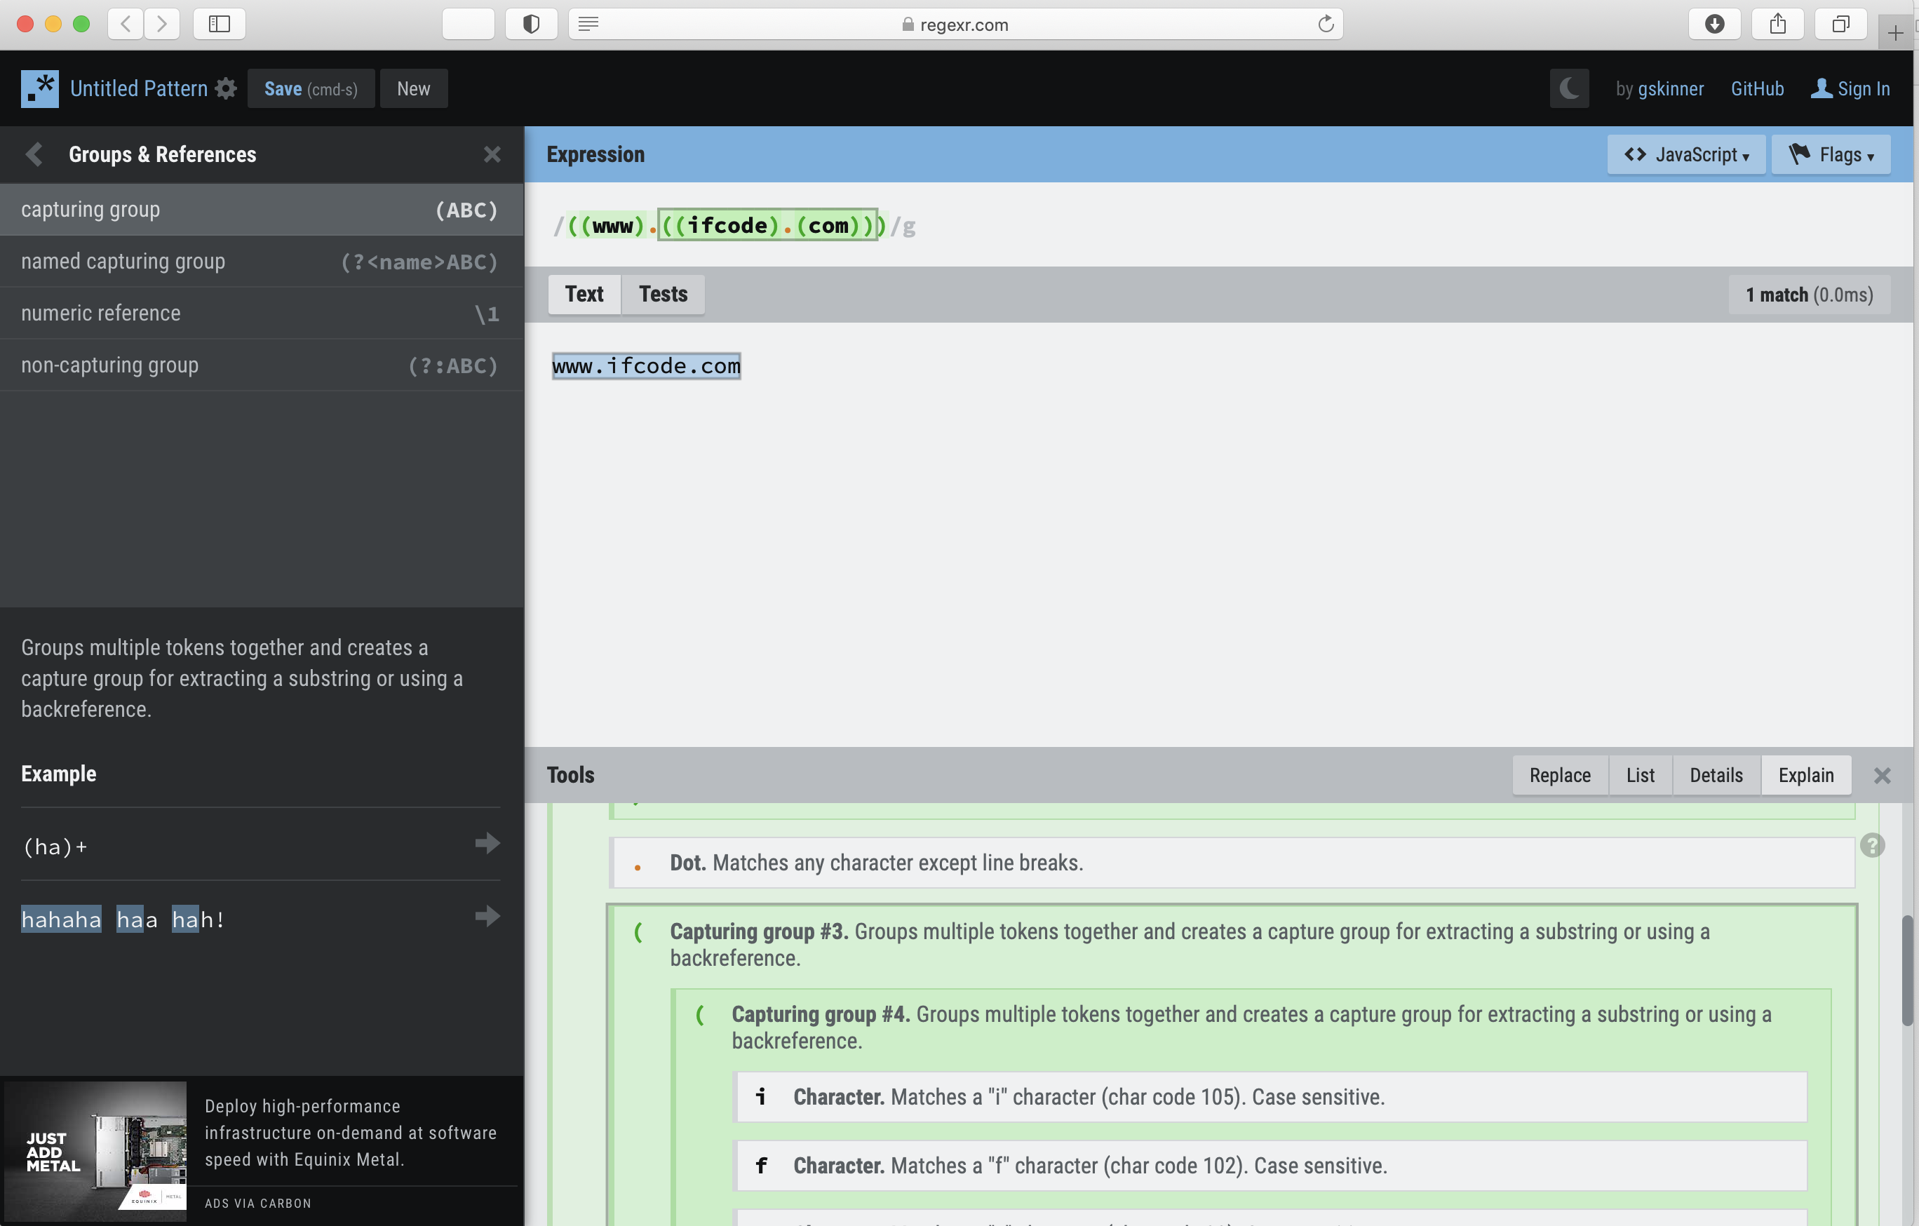Image resolution: width=1919 pixels, height=1226 pixels.
Task: Expand the capturing group sidebar item
Action: click(262, 208)
